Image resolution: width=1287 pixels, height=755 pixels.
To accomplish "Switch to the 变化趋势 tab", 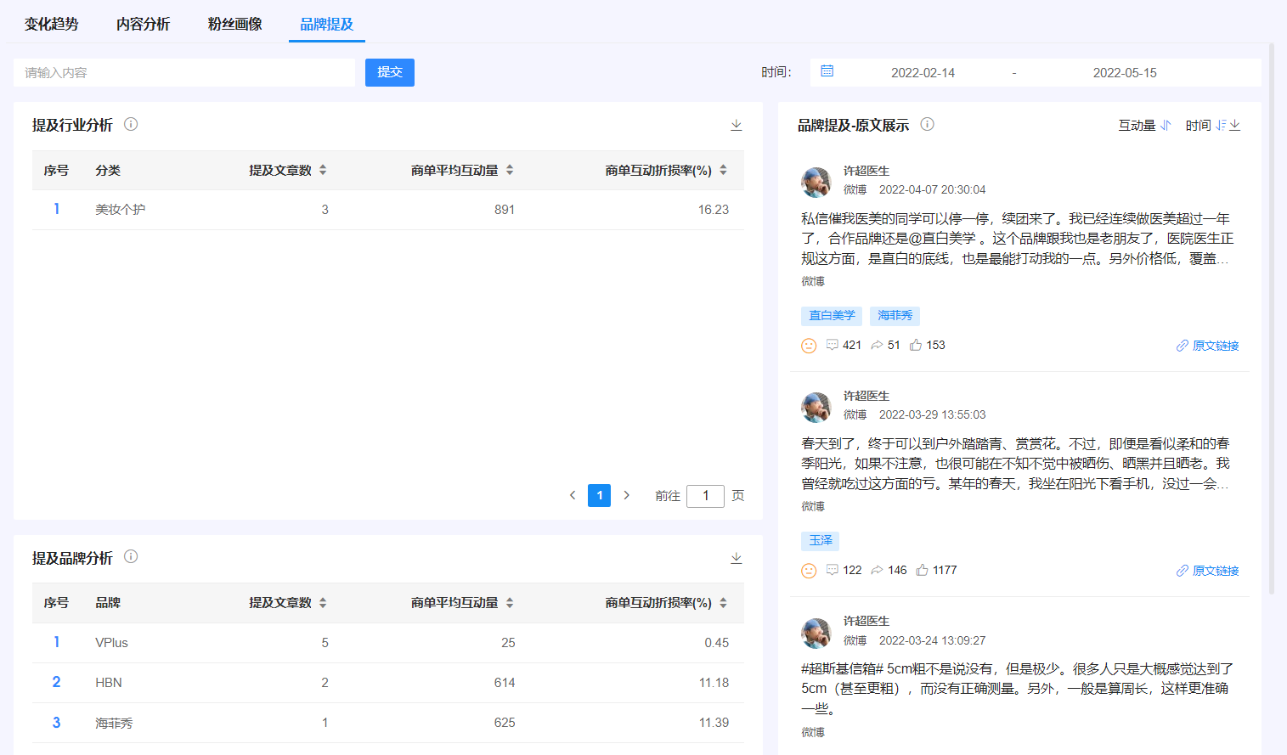I will (52, 24).
